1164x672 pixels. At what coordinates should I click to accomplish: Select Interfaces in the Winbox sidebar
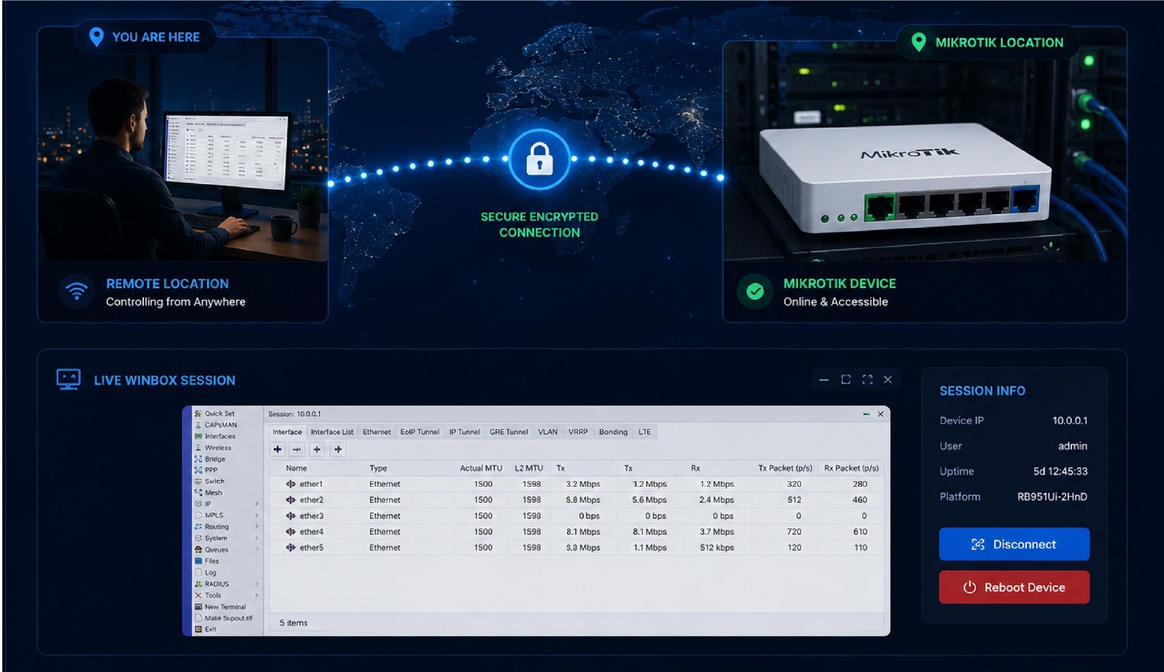pyautogui.click(x=215, y=436)
